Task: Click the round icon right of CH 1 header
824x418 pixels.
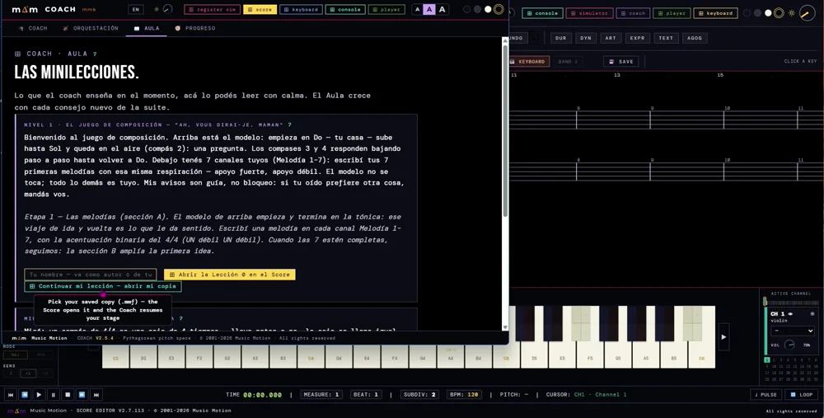Action: click(812, 314)
